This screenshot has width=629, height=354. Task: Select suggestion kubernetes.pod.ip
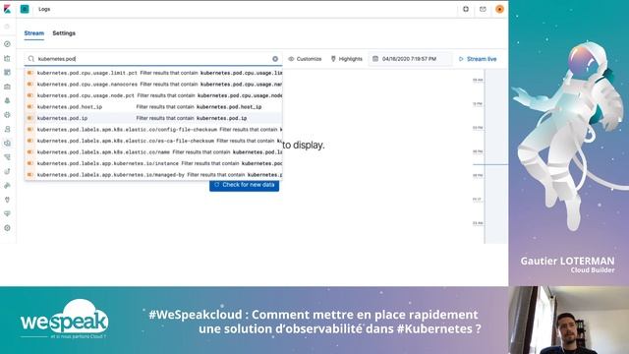[153, 118]
